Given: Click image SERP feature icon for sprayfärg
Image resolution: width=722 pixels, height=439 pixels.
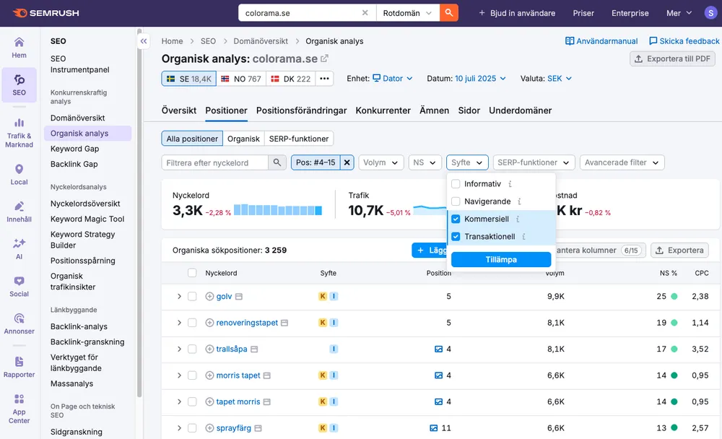Looking at the screenshot, I should (433, 428).
